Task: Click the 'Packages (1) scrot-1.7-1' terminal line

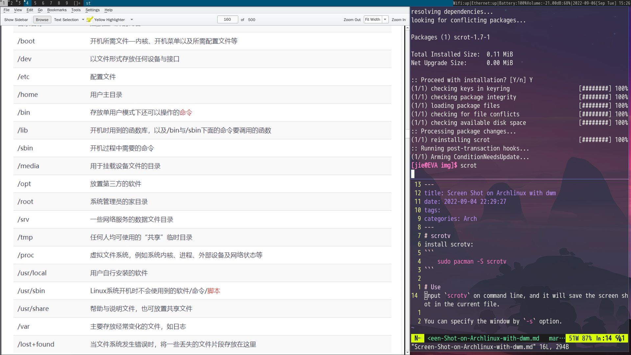Action: tap(450, 37)
